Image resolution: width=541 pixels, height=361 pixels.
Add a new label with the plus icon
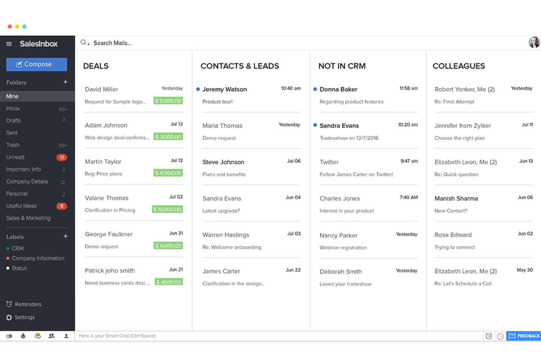click(x=65, y=236)
